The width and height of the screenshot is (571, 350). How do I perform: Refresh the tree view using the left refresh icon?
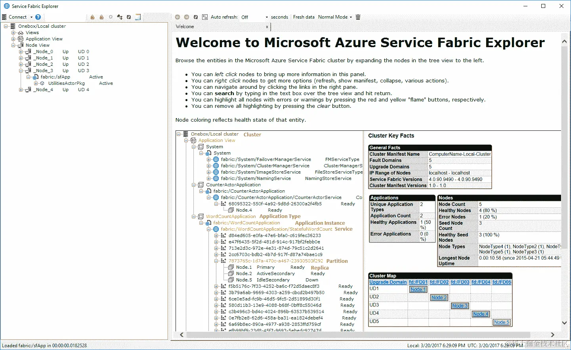click(x=129, y=17)
